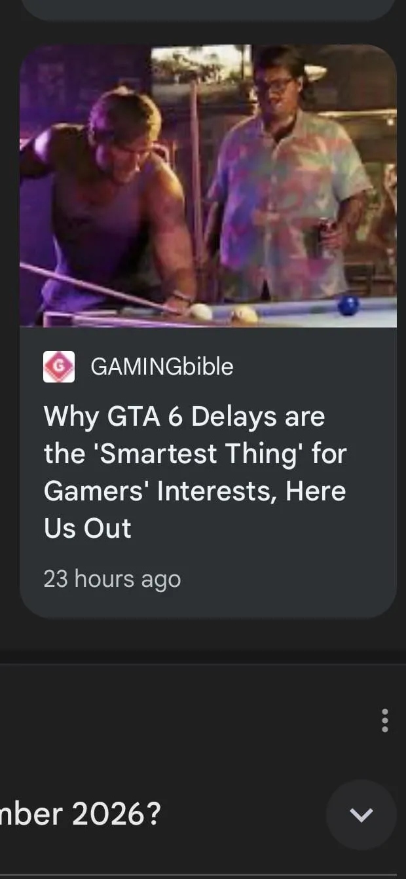Viewport: 406px width, 879px height.
Task: Tap the "Us Out" last headline line
Action: coord(88,529)
